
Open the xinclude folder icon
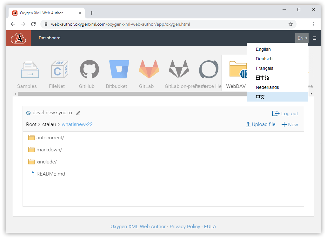(31, 162)
